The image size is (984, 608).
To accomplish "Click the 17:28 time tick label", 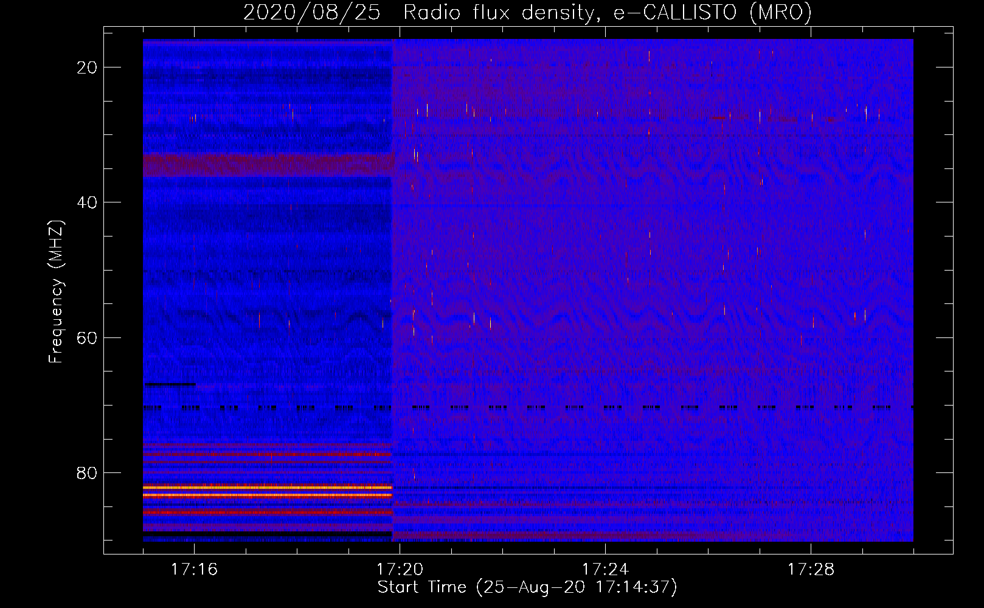I will tap(811, 570).
